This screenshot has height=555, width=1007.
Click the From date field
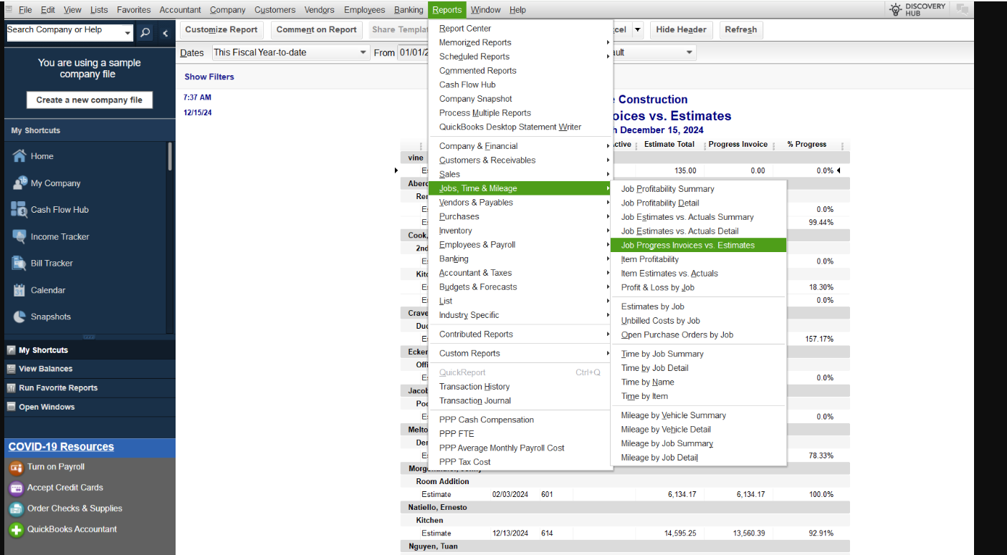point(414,52)
